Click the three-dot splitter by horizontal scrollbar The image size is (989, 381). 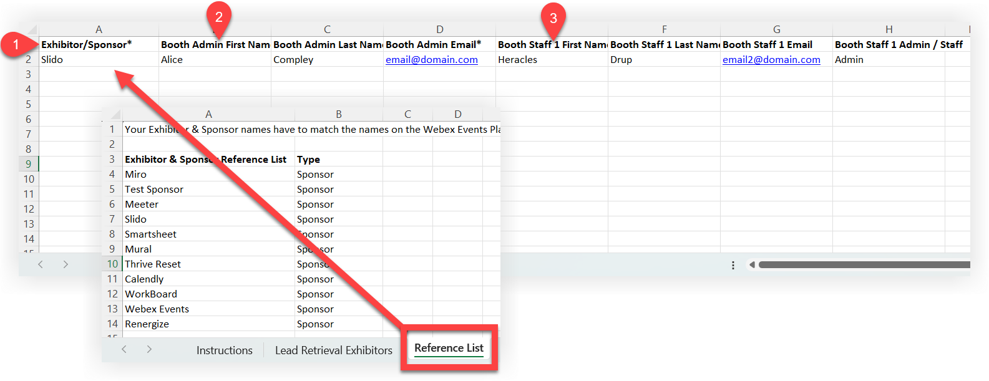733,265
